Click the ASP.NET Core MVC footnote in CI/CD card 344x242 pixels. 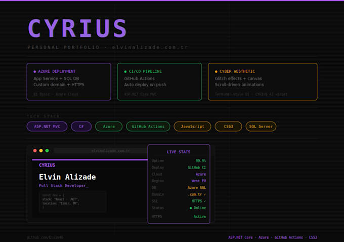point(141,94)
